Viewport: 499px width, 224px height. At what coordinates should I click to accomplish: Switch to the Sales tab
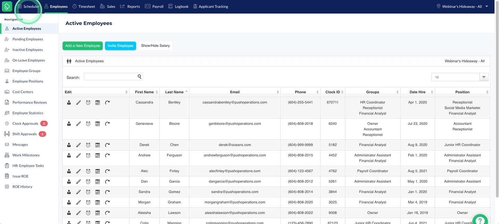point(108,6)
